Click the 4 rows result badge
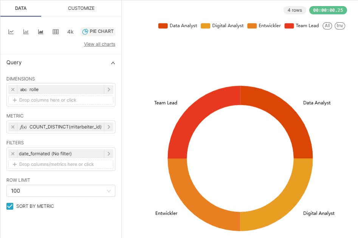This screenshot has width=358, height=238. point(294,10)
